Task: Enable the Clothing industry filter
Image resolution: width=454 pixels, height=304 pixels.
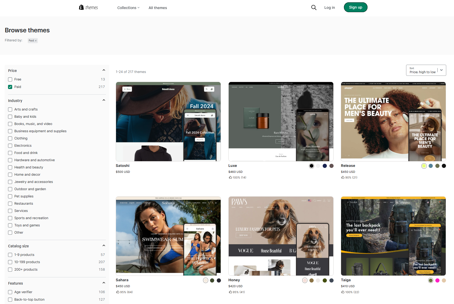Action: (10, 138)
